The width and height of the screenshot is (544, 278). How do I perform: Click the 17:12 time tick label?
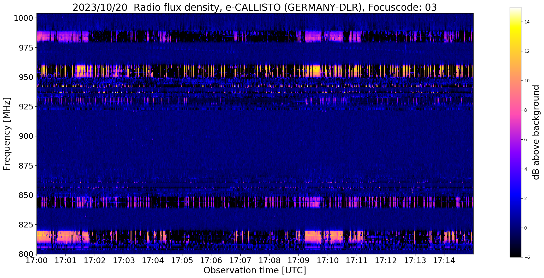(x=386, y=261)
